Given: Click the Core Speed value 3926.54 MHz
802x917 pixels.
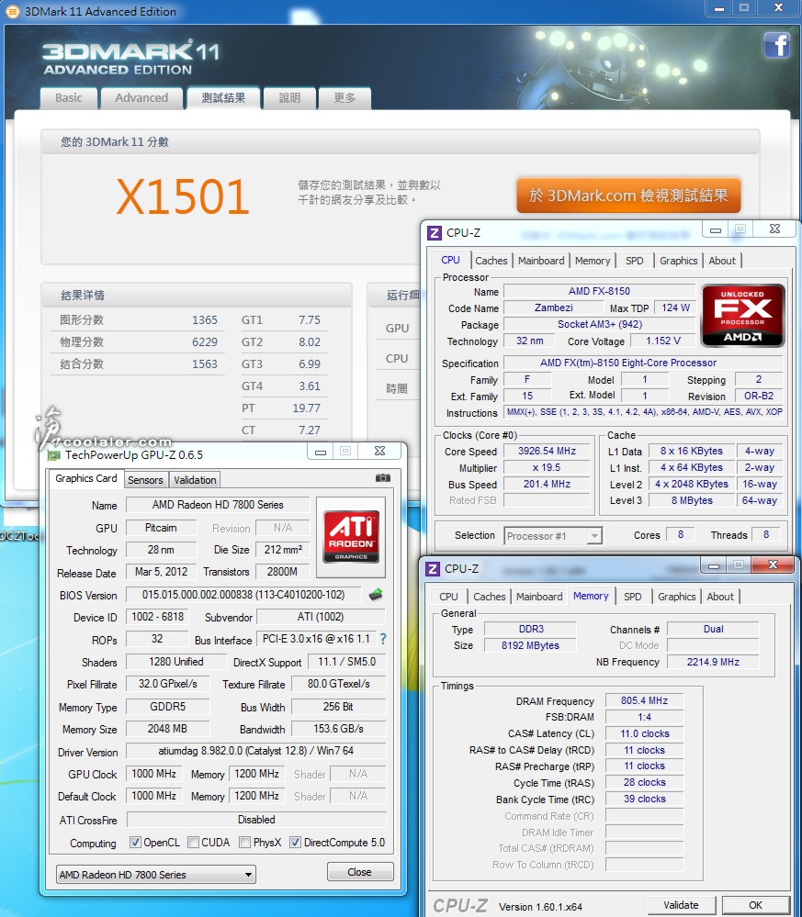Looking at the screenshot, I should (x=547, y=451).
